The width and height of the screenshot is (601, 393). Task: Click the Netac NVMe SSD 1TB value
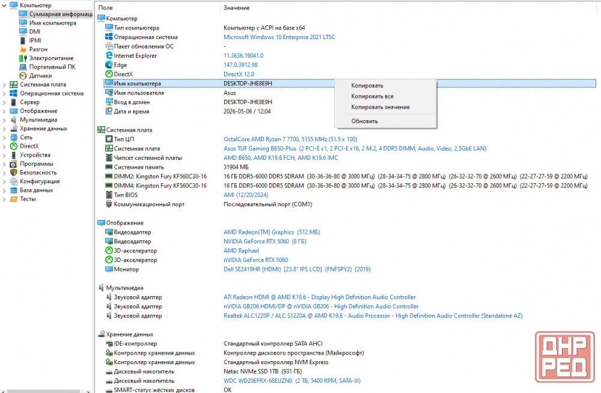pos(263,371)
